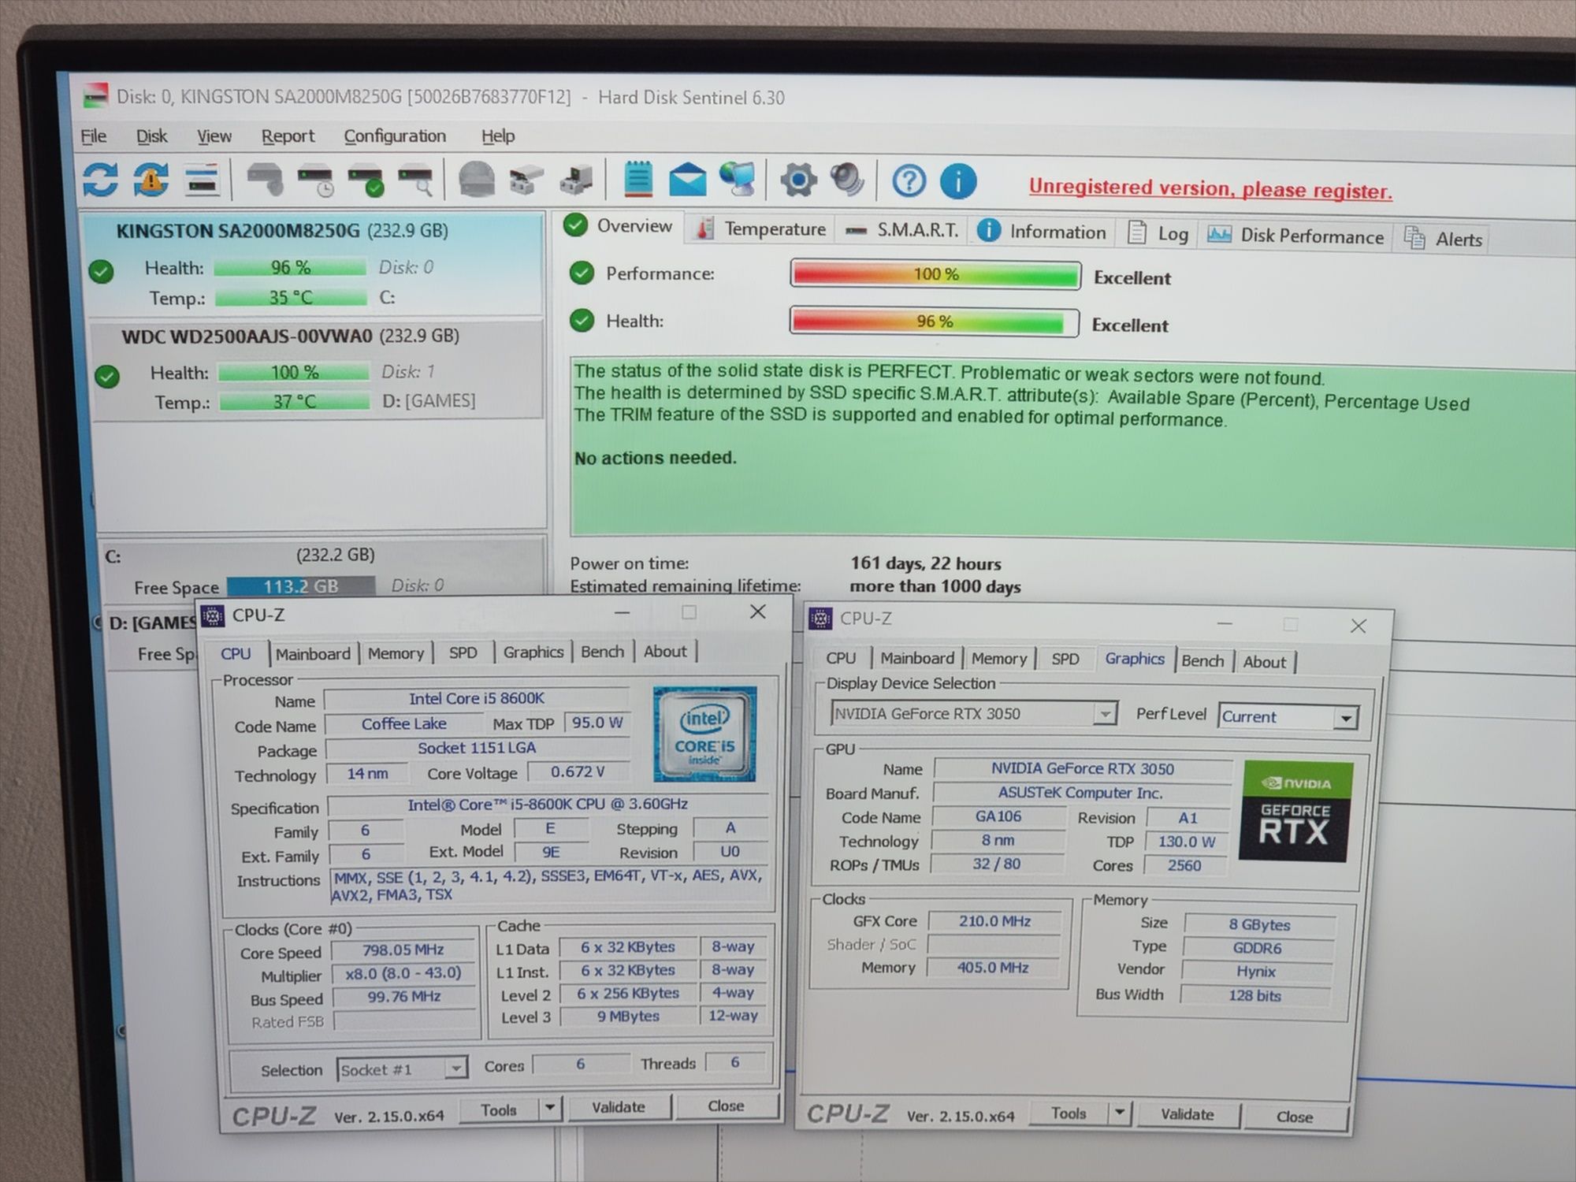Open the display device selection dropdown
1576x1182 pixels.
[x=1106, y=714]
